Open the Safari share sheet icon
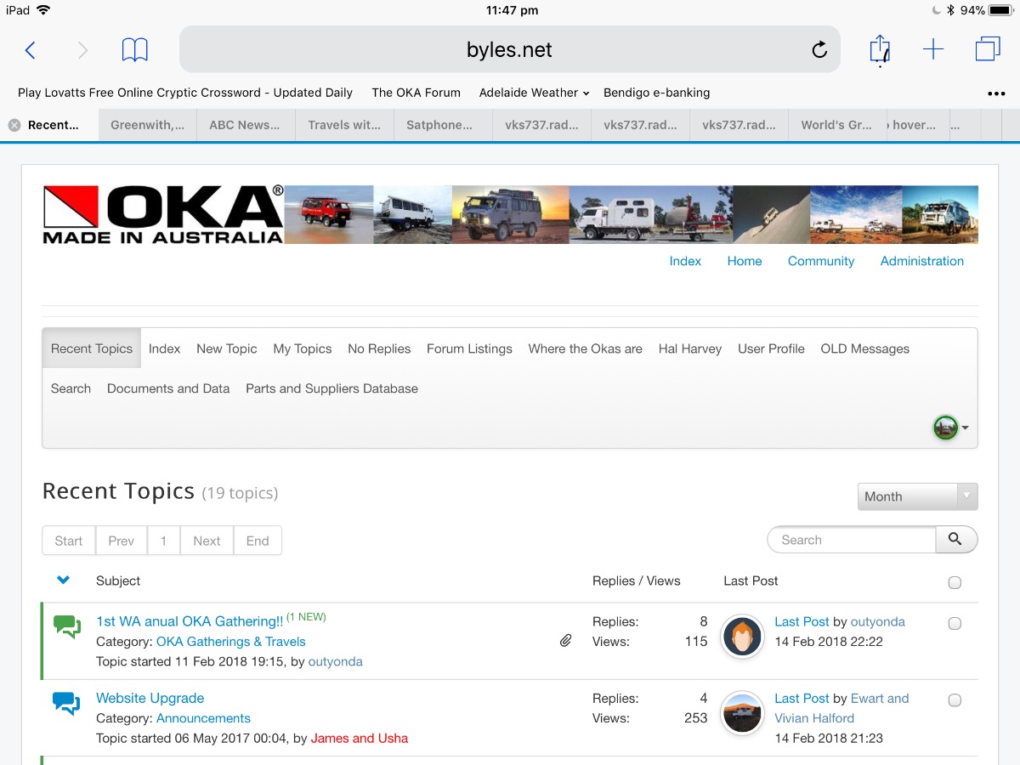This screenshot has width=1020, height=765. click(x=880, y=48)
